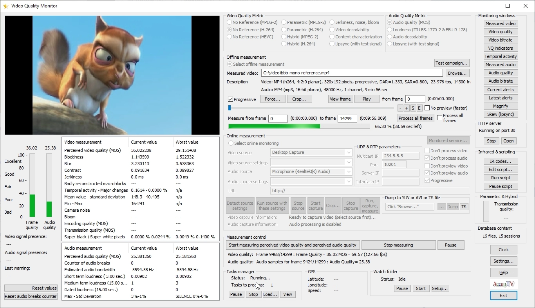This screenshot has width=535, height=308.
Task: Open the Video bitrate window
Action: point(501,40)
